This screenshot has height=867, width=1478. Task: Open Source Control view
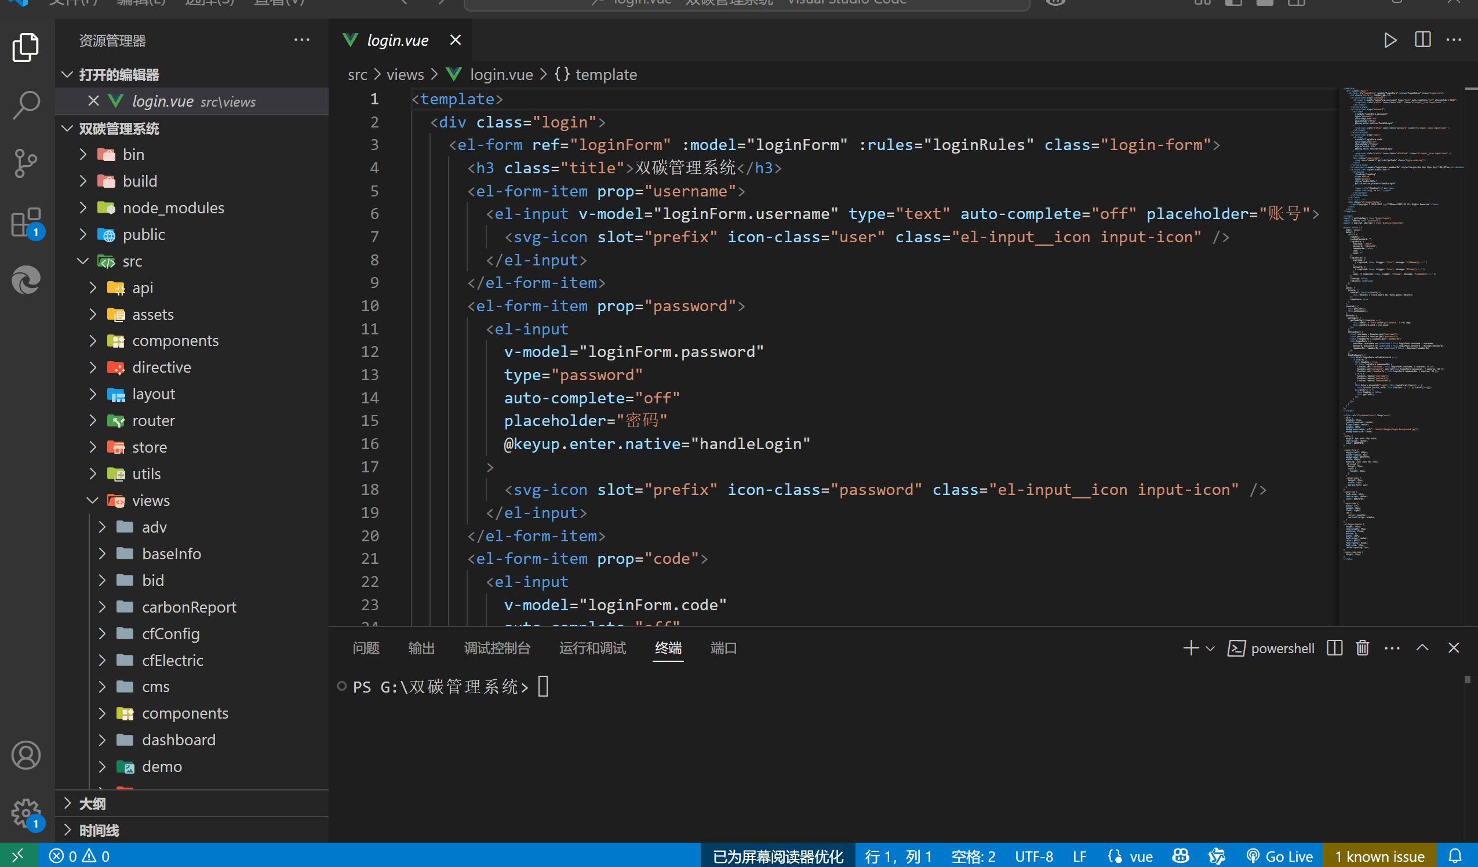pos(26,163)
